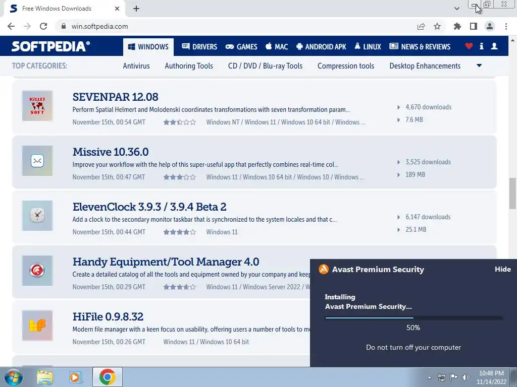Click the HiFile yellow icon thumbnail

(x=37, y=326)
